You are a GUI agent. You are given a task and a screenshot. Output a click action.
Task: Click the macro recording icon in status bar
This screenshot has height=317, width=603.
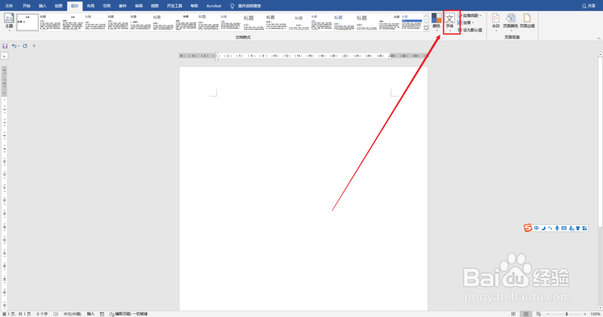tap(102, 314)
